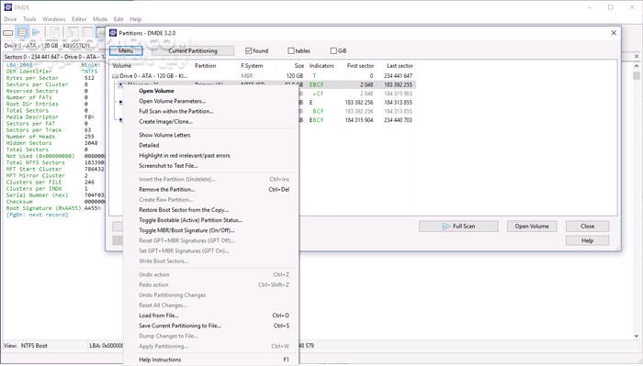Viewport: 643px width, 366px height.
Task: Click the select drive toolbar icon
Action: (7, 33)
